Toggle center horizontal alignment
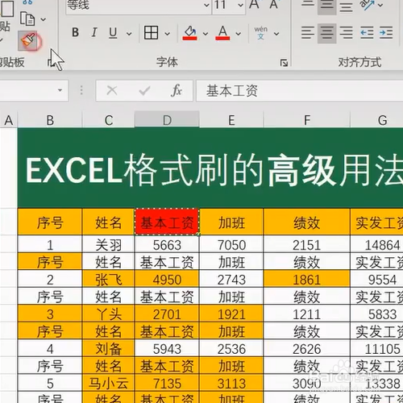403x403 pixels. coord(326,33)
